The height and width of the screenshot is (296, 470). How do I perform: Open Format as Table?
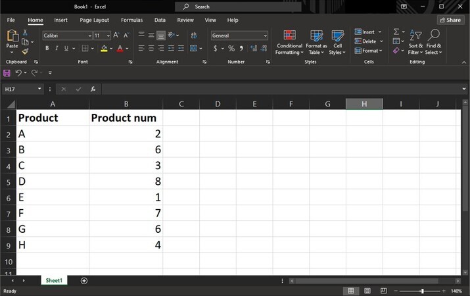[x=316, y=43]
